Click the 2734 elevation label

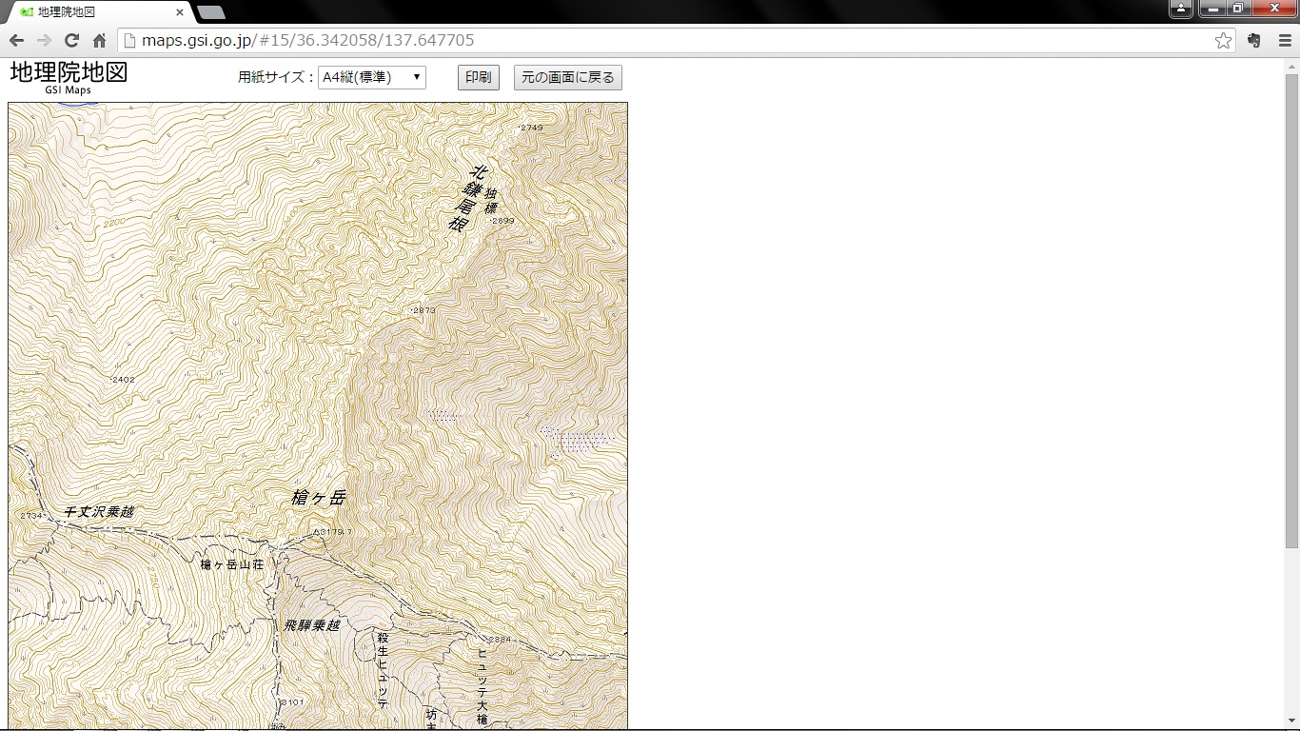[x=31, y=516]
